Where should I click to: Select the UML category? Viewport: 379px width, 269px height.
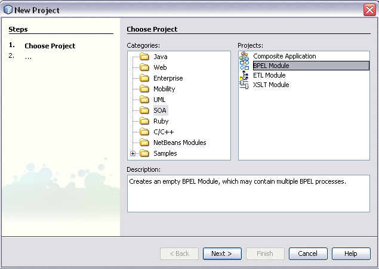click(x=159, y=100)
